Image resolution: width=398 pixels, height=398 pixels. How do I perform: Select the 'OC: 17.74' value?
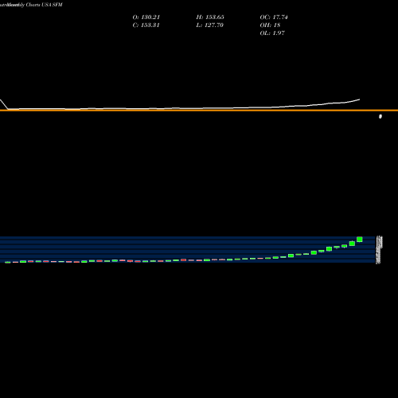coord(274,18)
